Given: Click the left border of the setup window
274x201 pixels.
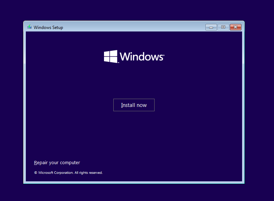Looking at the screenshot, I should pyautogui.click(x=24, y=107).
